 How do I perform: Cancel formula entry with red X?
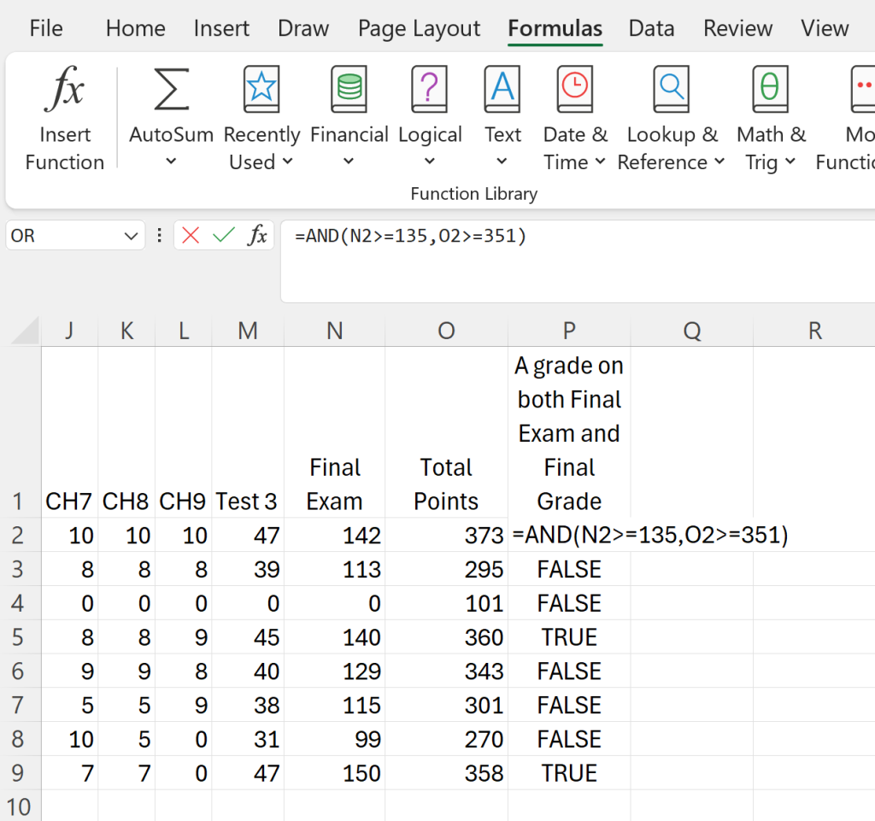(x=191, y=236)
